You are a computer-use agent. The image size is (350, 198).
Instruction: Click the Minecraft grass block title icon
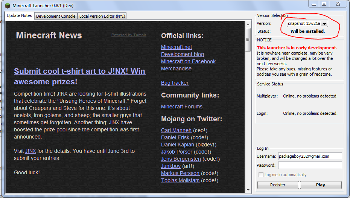point(8,6)
